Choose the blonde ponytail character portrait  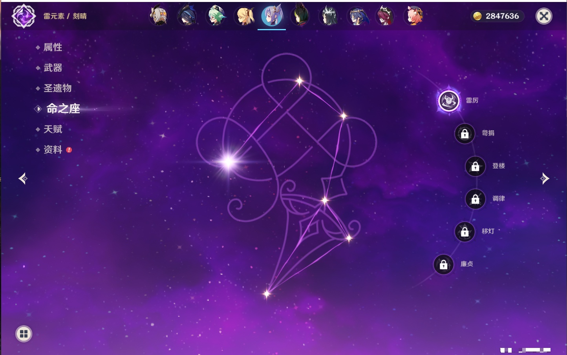pos(244,16)
